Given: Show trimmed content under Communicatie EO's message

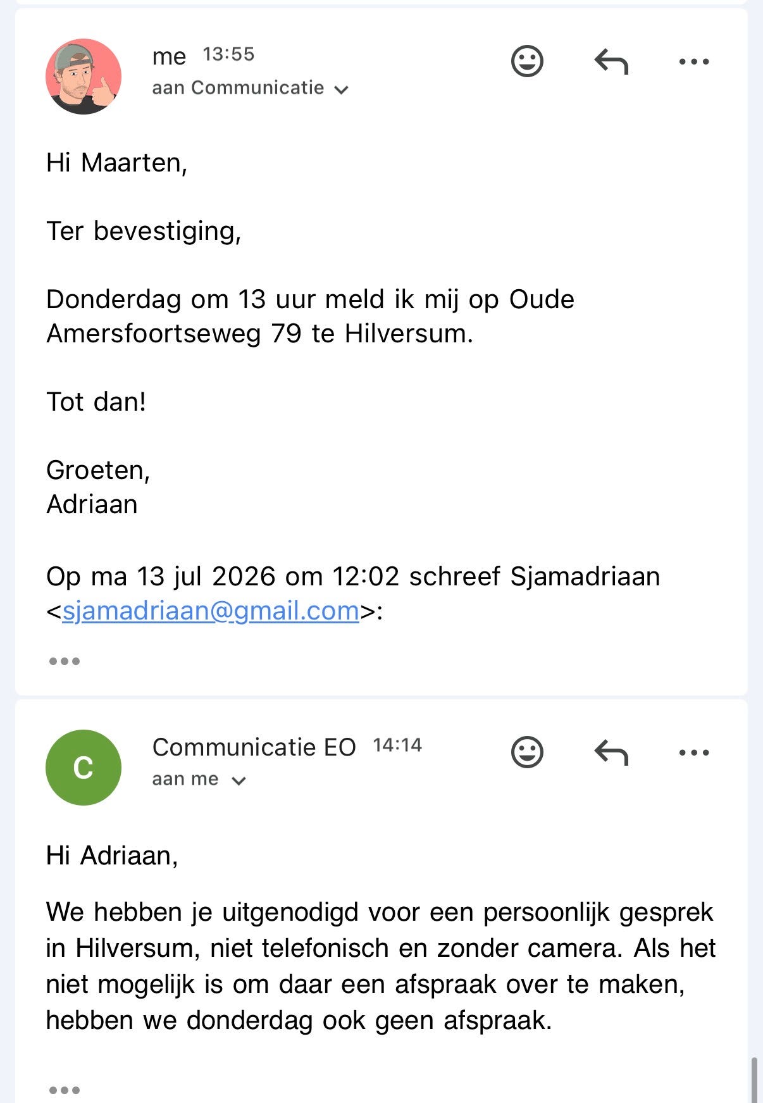Looking at the screenshot, I should pos(65,1090).
